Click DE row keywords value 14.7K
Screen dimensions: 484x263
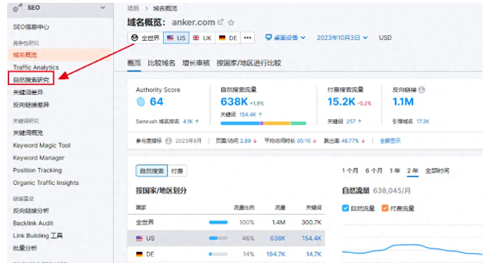(313, 254)
